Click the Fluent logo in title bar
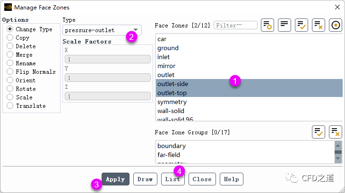The image size is (345, 193). (x=8, y=8)
